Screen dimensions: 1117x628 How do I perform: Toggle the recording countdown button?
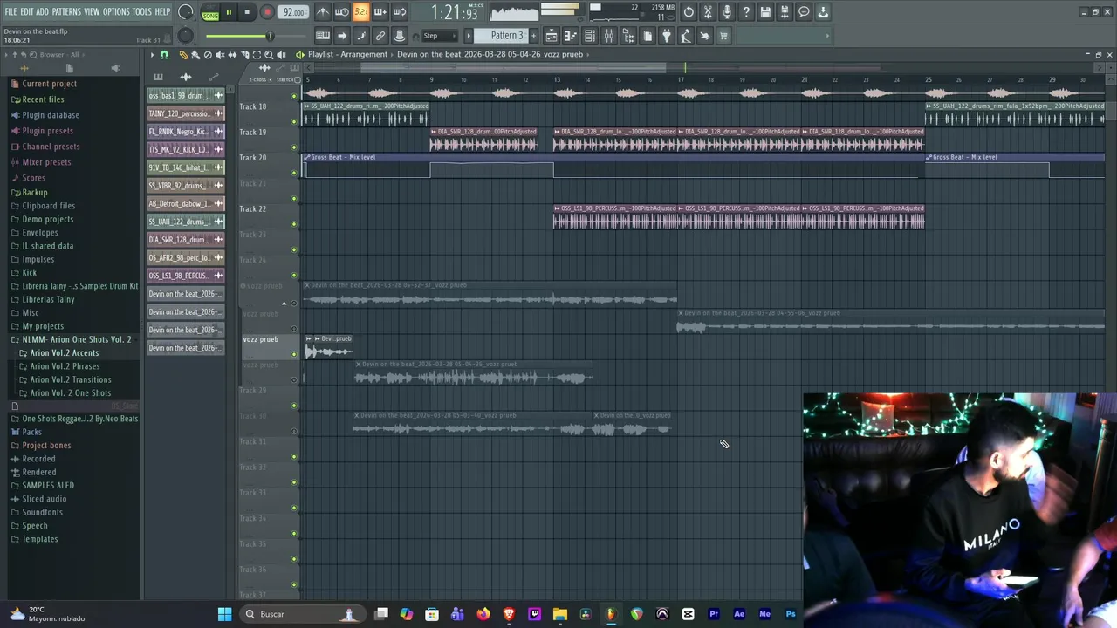[x=360, y=12]
